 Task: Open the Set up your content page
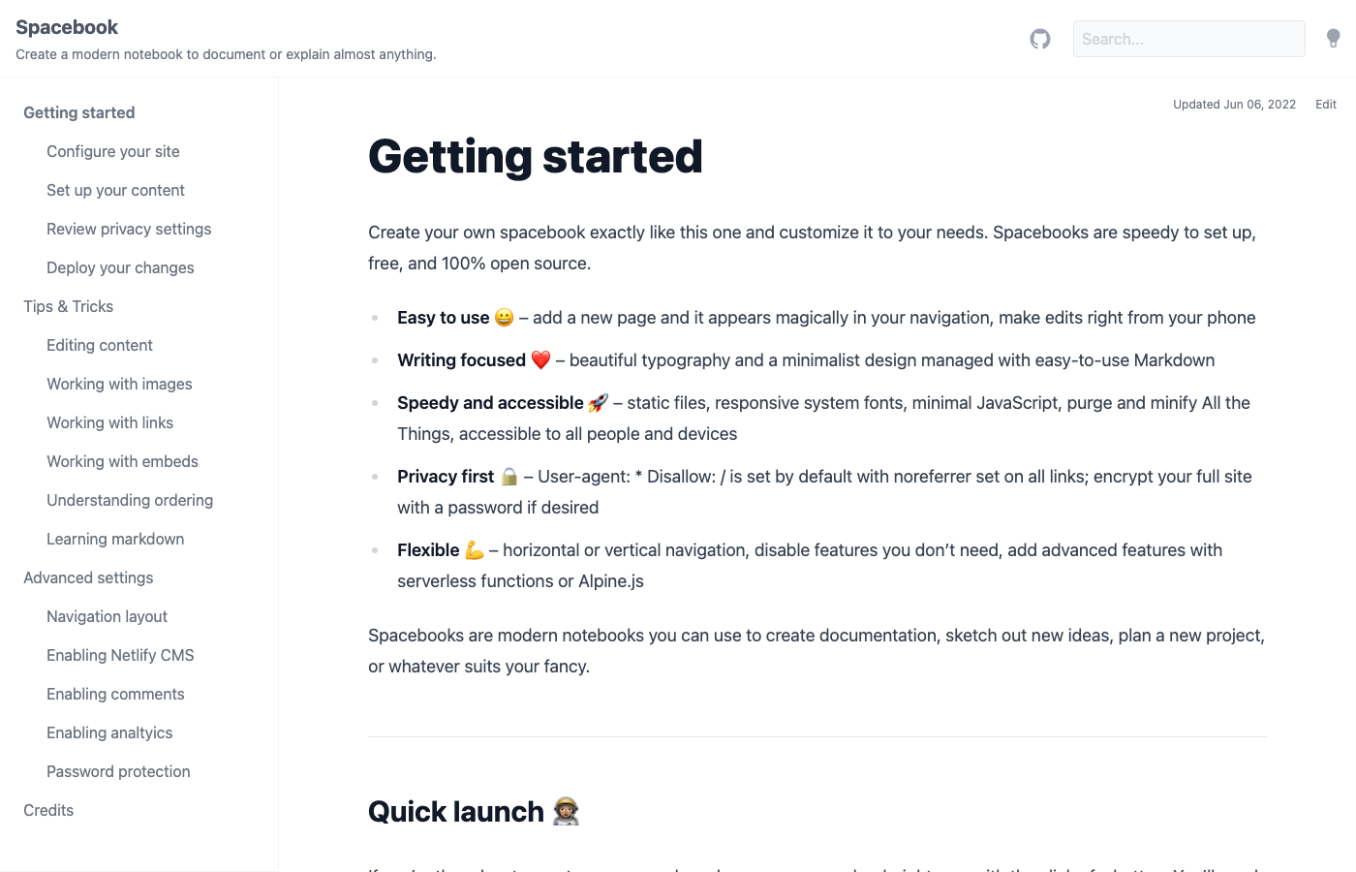(115, 190)
